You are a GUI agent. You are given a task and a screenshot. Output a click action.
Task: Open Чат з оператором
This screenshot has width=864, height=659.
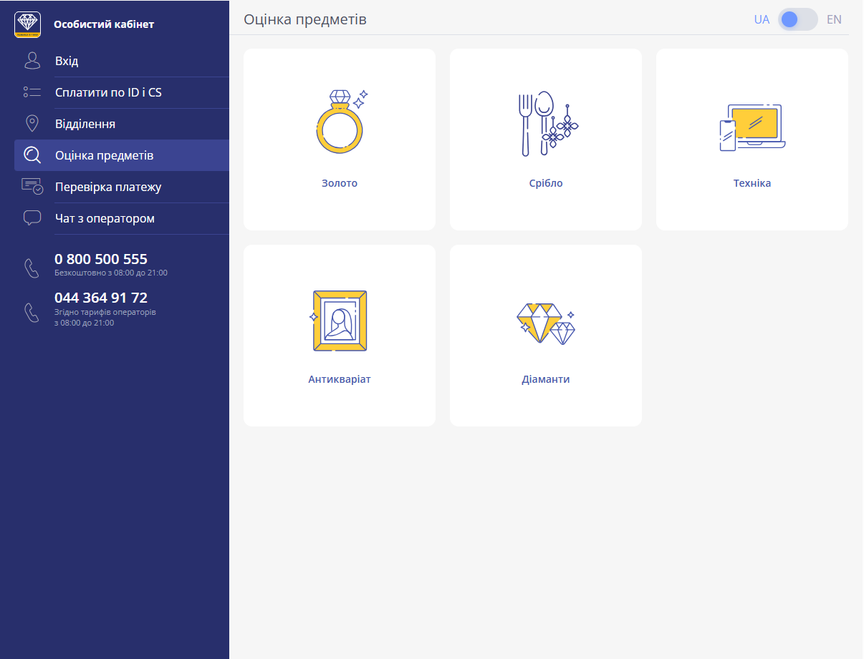[105, 218]
